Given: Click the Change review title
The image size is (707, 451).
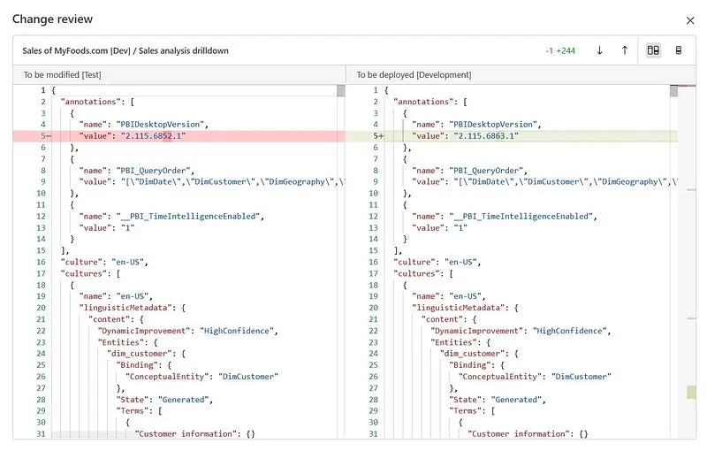Looking at the screenshot, I should 52,19.
